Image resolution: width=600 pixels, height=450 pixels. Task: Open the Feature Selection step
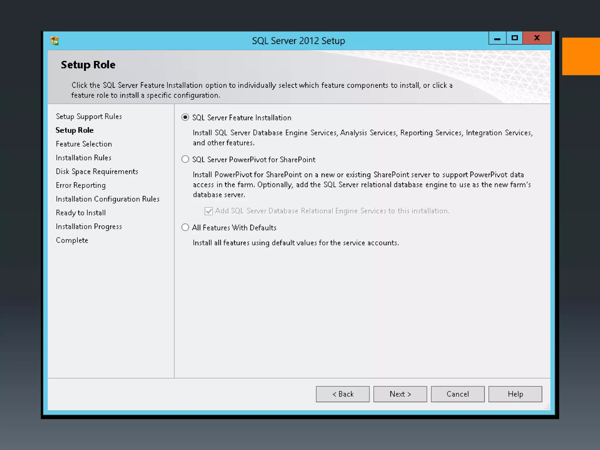[x=84, y=144]
